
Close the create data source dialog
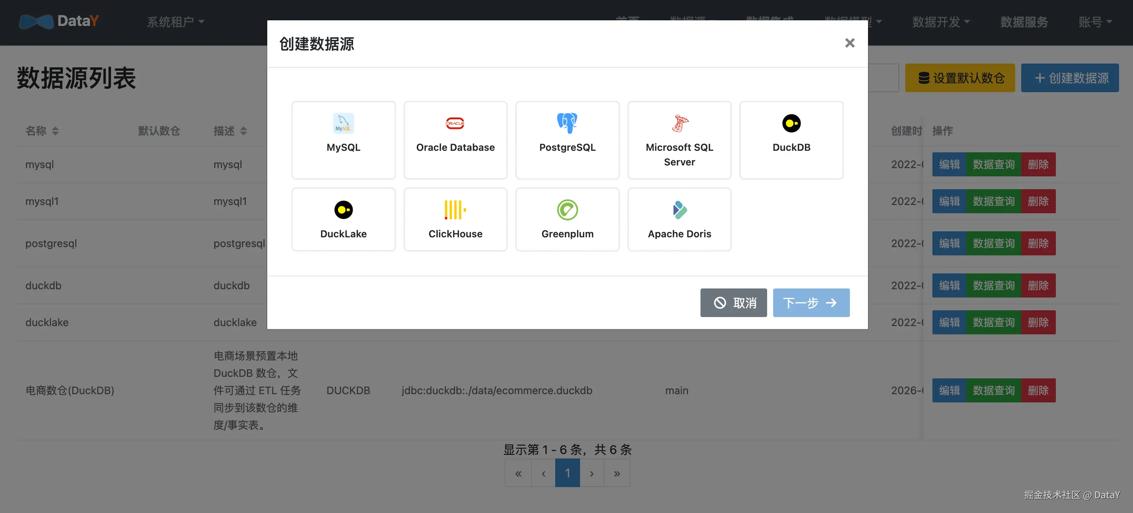pyautogui.click(x=849, y=42)
